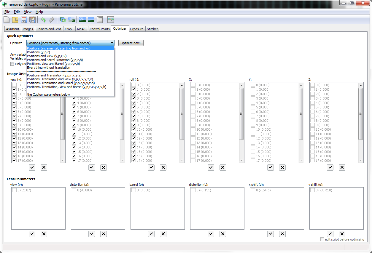This screenshot has height=253, width=372.
Task: Click the Optimize now! button
Action: pyautogui.click(x=131, y=43)
